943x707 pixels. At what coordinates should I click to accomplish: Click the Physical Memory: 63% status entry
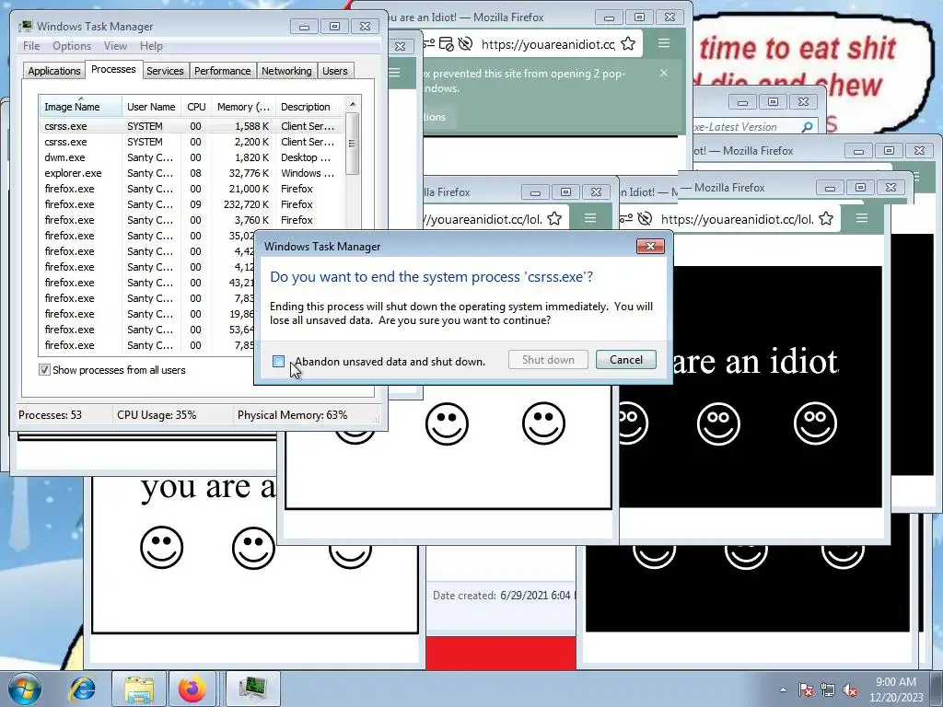[292, 415]
